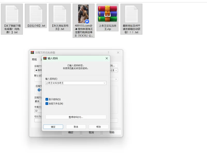
Task: Expand the 默认设置 profile dropdown in background dialog
Action: pyautogui.click(x=116, y=79)
